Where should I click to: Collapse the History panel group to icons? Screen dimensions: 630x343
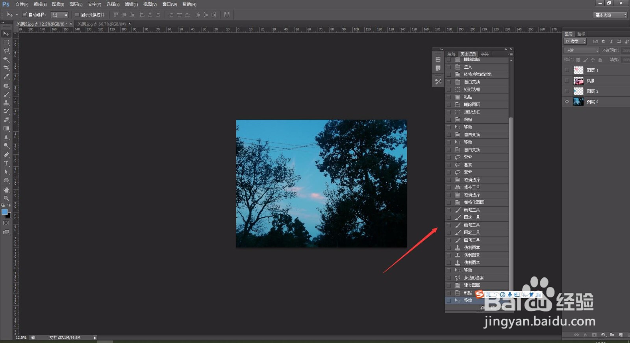coord(506,49)
